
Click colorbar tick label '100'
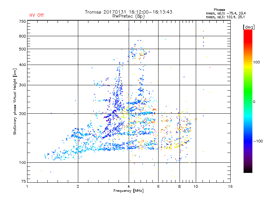[256, 62]
